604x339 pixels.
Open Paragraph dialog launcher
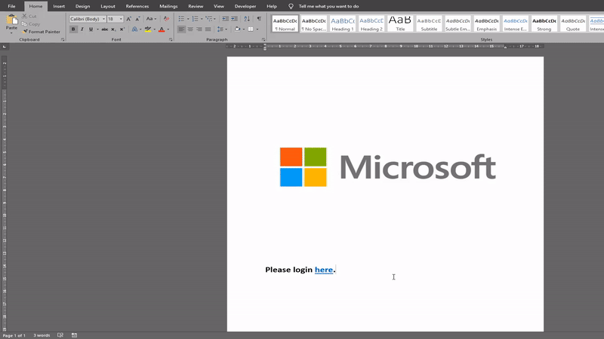point(263,40)
